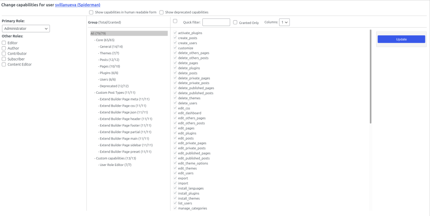Tick the Content Editor role checkbox
Image resolution: width=430 pixels, height=216 pixels.
(4, 64)
